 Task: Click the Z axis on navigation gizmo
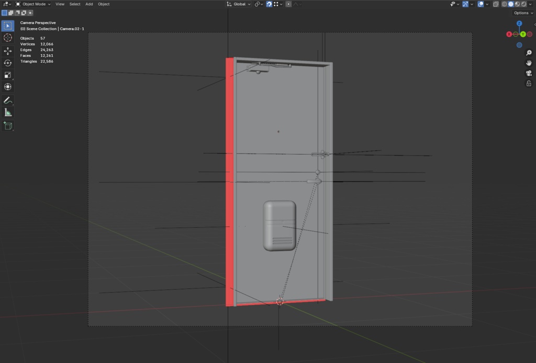pos(519,24)
